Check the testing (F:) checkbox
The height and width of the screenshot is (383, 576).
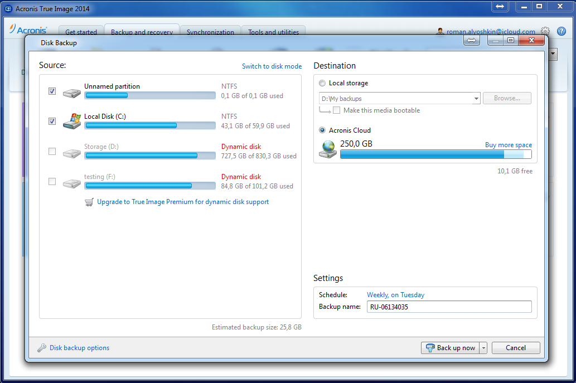(x=52, y=181)
